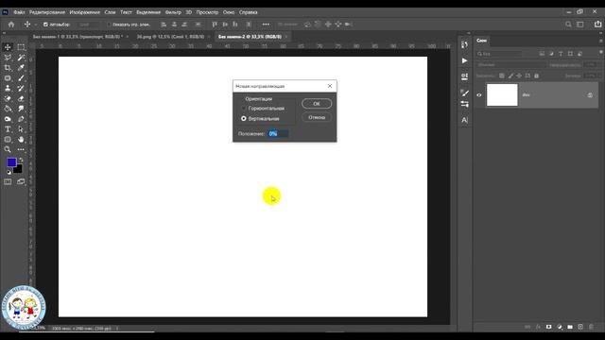605x340 pixels.
Task: Select the Path Selection arrow tool
Action: (21, 129)
